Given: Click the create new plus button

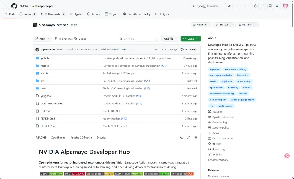Looking at the screenshot, I should tap(246, 6).
